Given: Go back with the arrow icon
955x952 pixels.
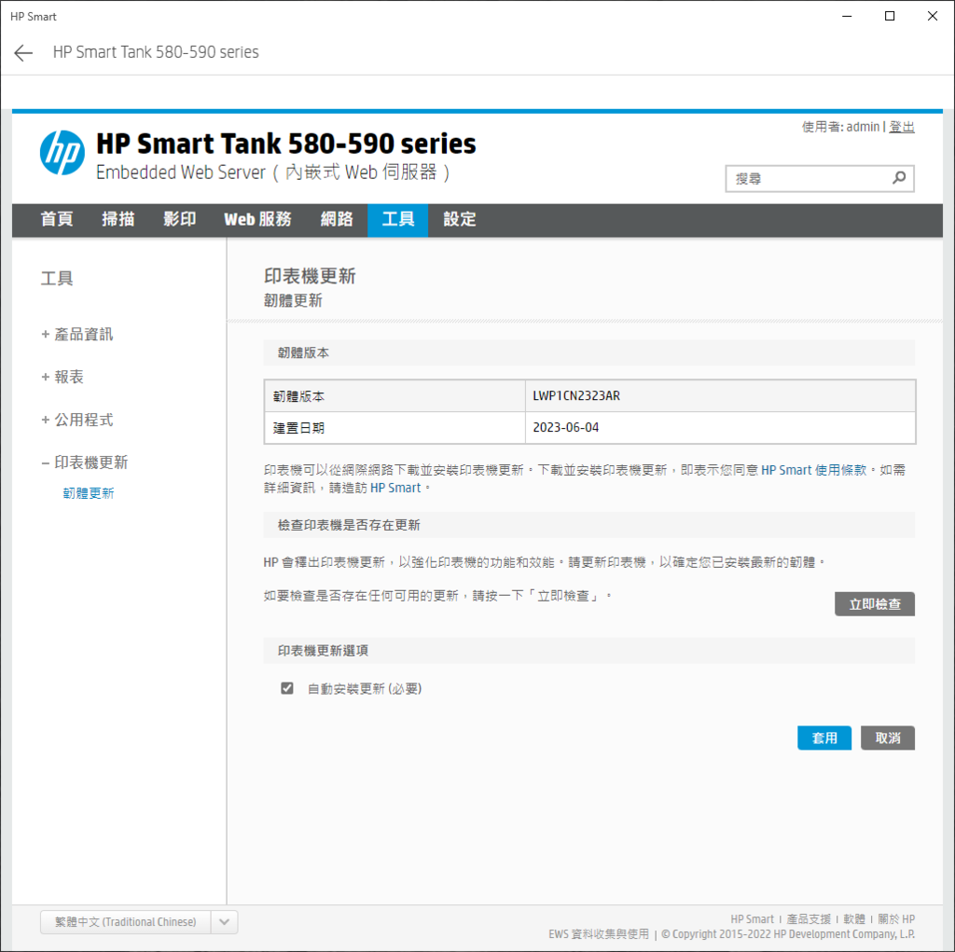Looking at the screenshot, I should (23, 53).
